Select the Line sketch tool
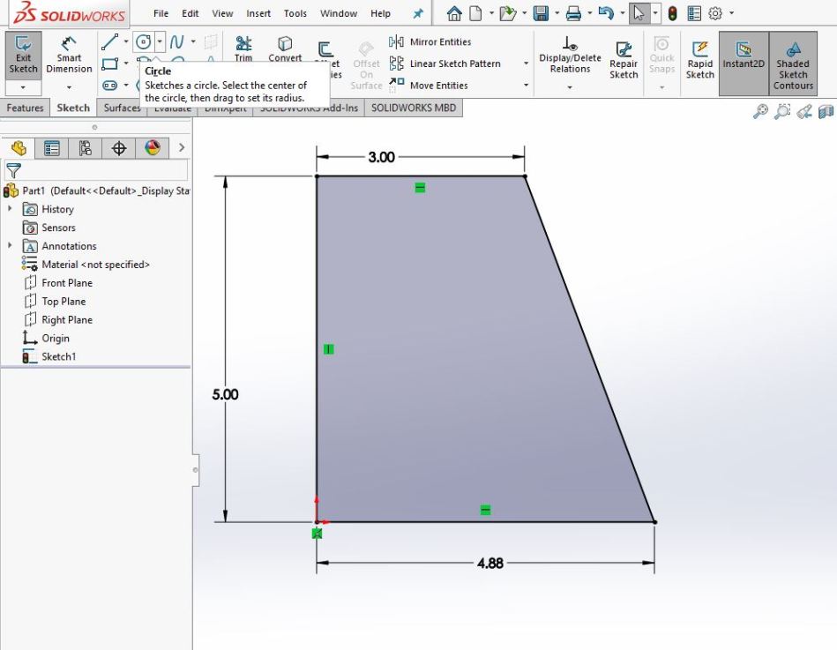 pyautogui.click(x=109, y=41)
